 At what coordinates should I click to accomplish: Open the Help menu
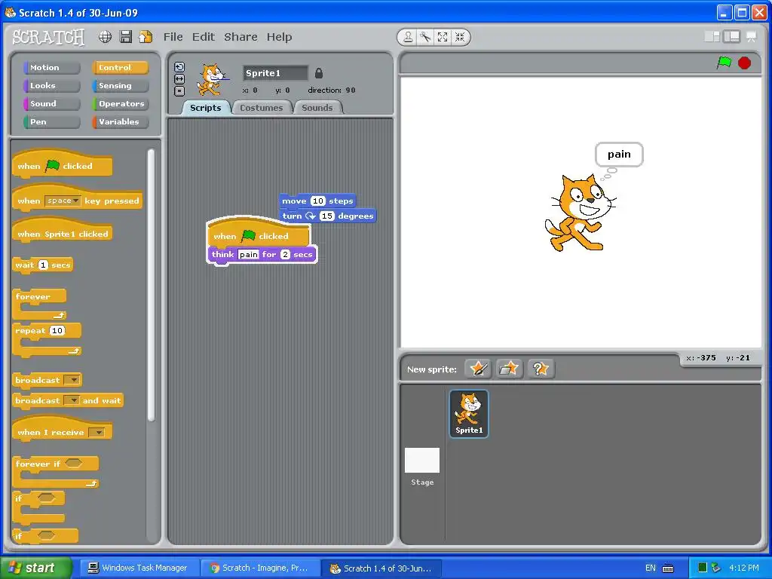coord(279,37)
